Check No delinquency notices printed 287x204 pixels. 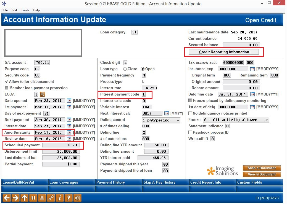pyautogui.click(x=190, y=113)
